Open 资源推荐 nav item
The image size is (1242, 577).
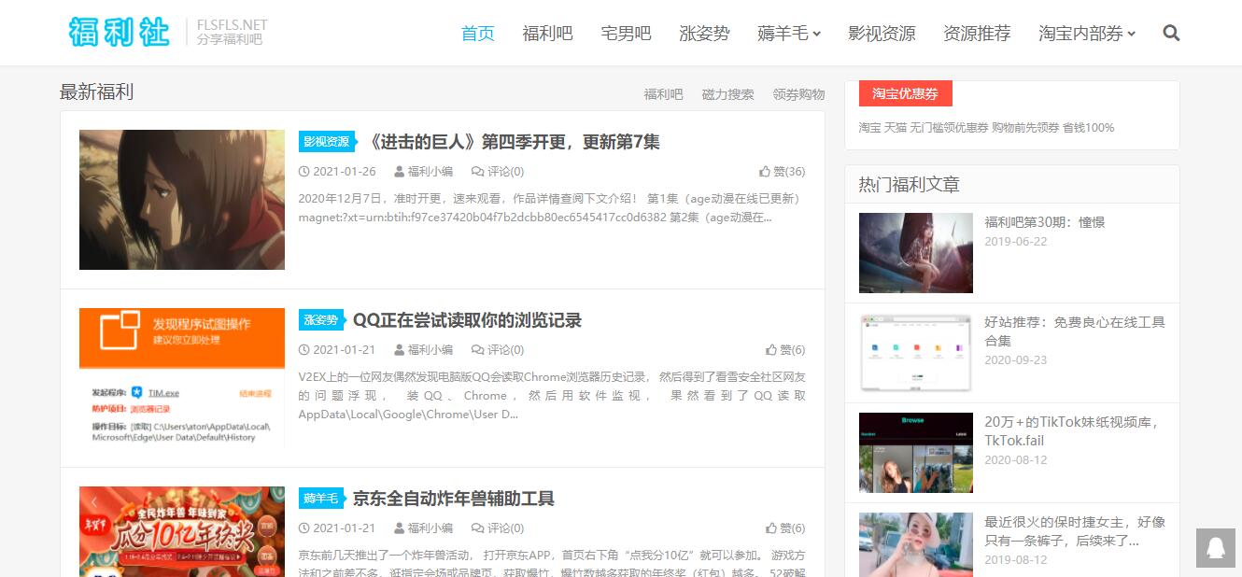point(977,34)
